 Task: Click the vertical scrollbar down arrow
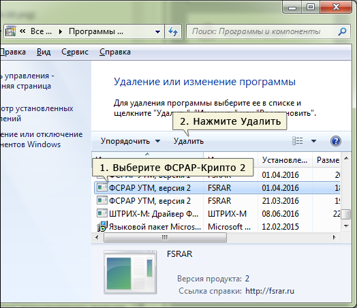click(346, 226)
